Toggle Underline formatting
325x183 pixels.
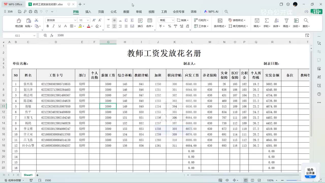click(59, 26)
